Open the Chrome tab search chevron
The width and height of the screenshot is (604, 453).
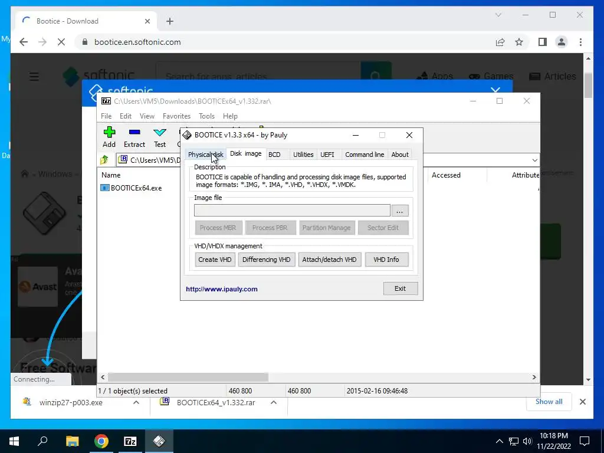(x=498, y=15)
